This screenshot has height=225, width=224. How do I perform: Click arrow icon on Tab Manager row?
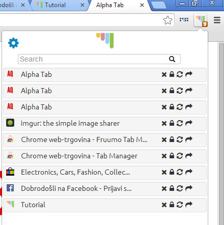189,155
